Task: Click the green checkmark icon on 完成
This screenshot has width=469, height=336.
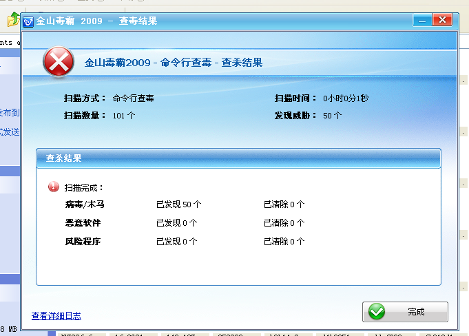Action: 376,311
